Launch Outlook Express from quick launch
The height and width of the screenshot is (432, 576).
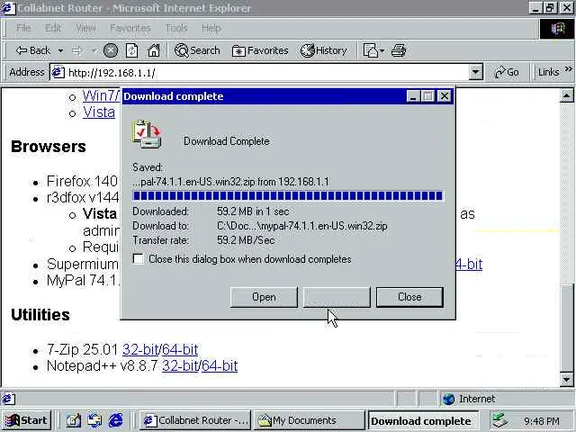(94, 420)
